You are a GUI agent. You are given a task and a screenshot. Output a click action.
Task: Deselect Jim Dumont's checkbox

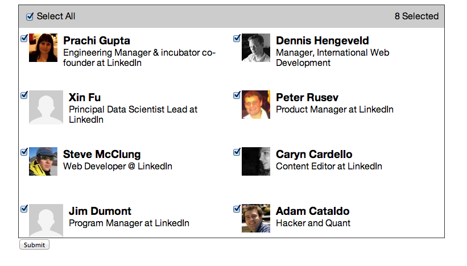coord(24,209)
